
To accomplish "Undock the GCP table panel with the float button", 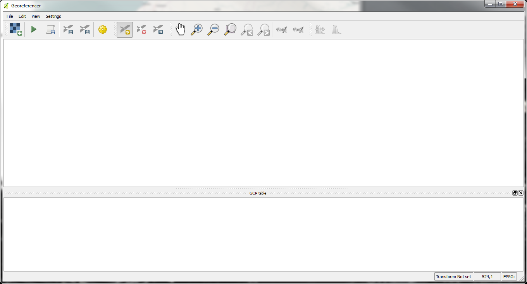I will [x=515, y=193].
